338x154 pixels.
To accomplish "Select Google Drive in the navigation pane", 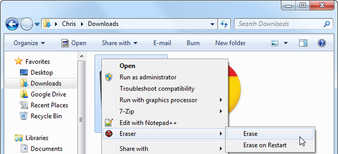I will tap(48, 94).
